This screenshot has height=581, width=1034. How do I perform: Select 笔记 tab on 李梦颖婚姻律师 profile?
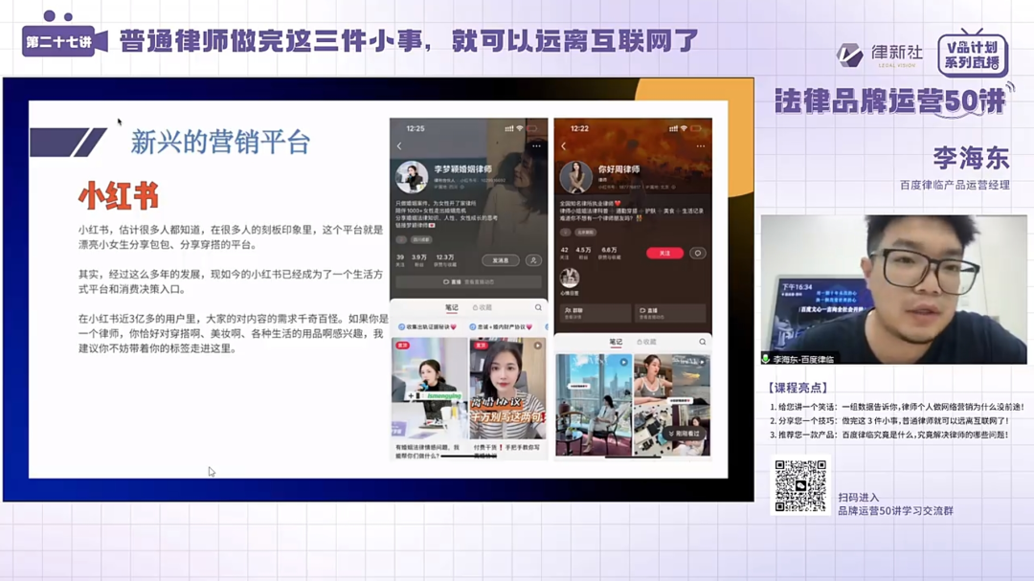(452, 307)
